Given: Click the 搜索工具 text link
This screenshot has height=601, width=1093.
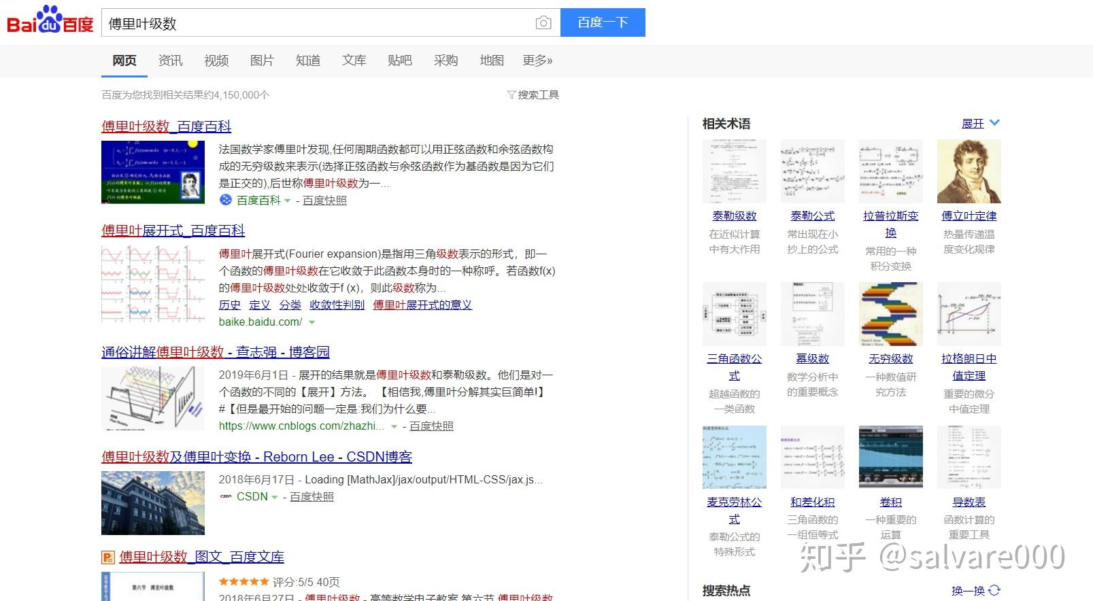Looking at the screenshot, I should 539,95.
